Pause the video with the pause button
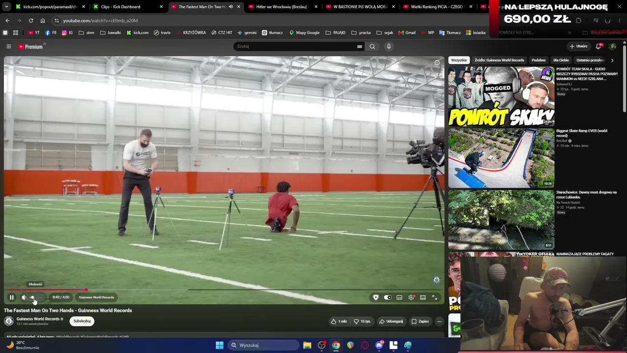 click(12, 297)
